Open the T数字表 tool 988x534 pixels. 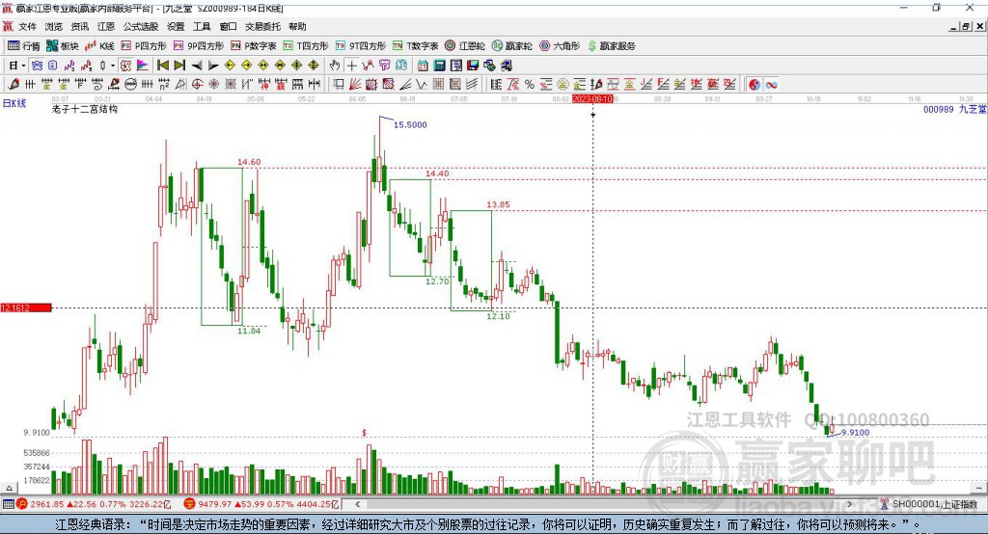point(415,46)
